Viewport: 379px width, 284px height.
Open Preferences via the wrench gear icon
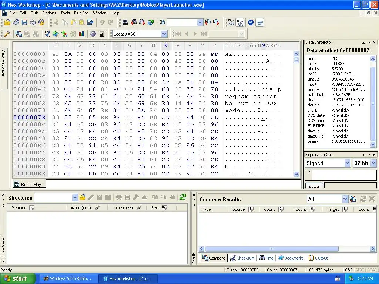41,23
